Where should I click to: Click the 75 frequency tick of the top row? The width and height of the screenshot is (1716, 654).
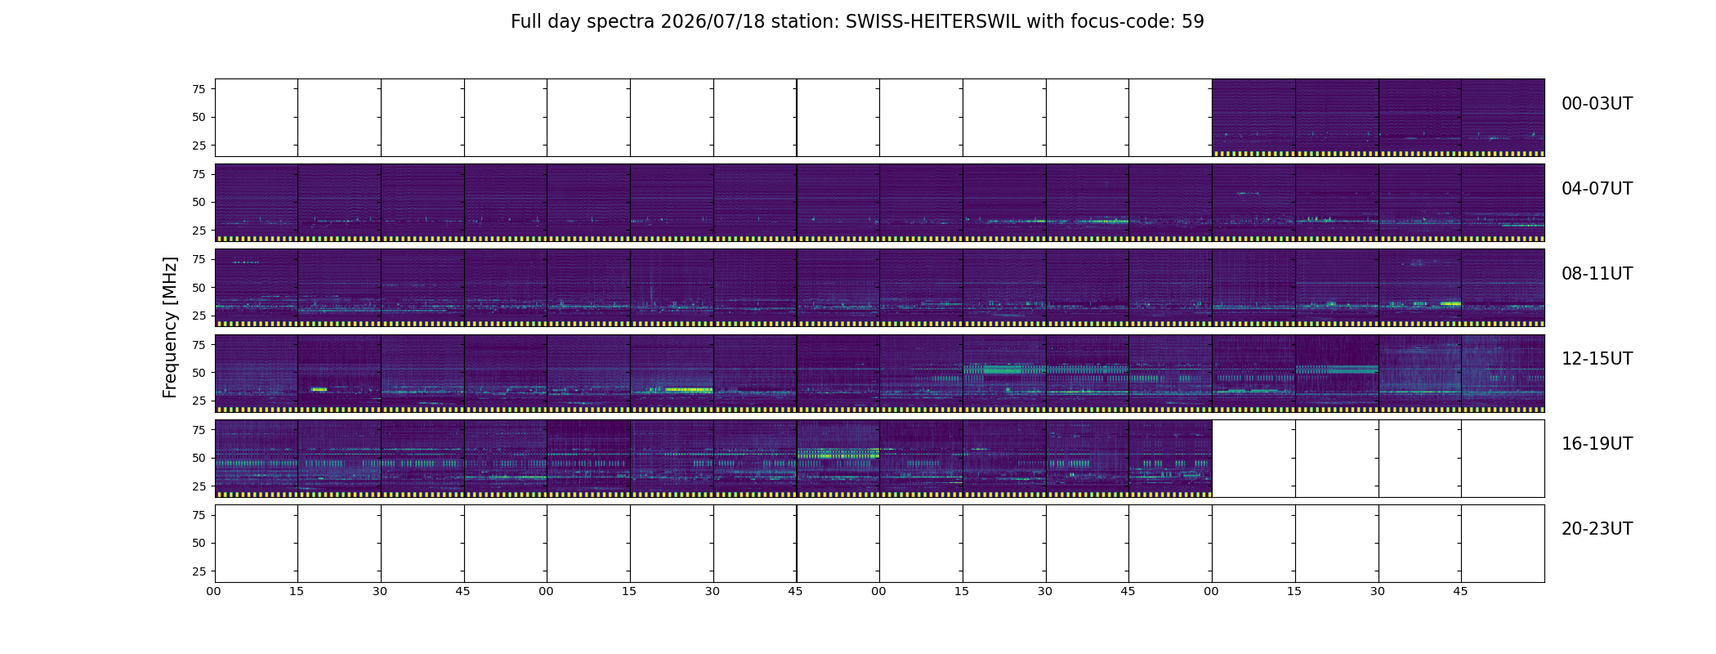(x=199, y=89)
